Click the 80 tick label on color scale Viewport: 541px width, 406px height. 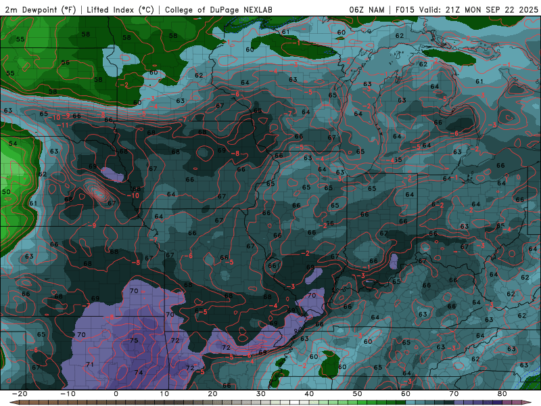pos(502,394)
